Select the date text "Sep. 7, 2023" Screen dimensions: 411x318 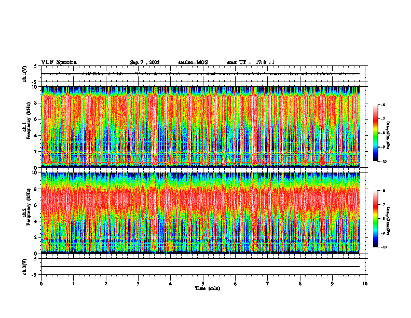(x=145, y=62)
